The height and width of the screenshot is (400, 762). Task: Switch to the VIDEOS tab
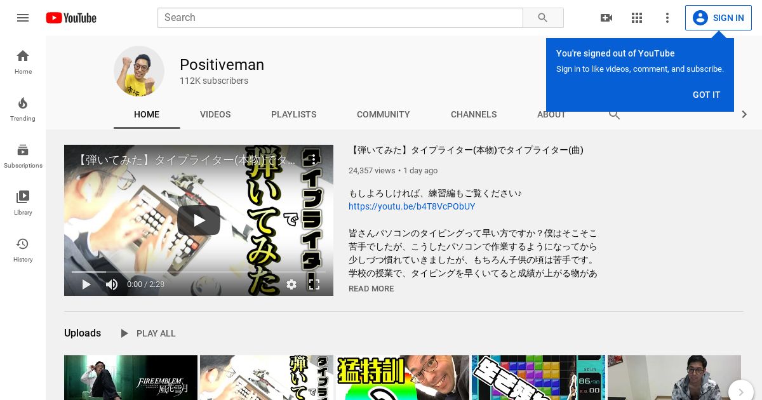(215, 114)
